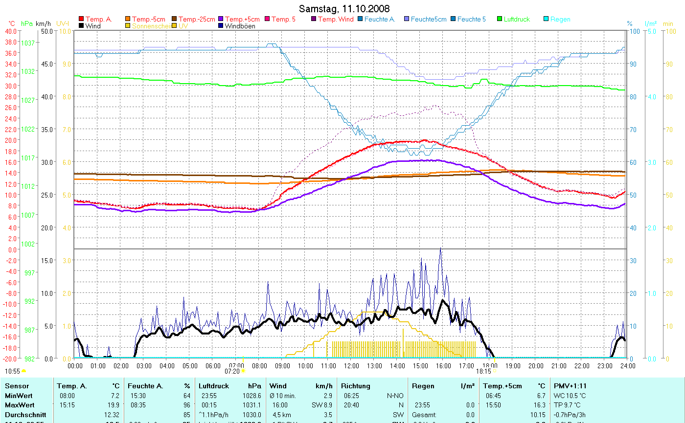Click the yellow marker next to 10:55
The height and width of the screenshot is (423, 685).
[24, 372]
